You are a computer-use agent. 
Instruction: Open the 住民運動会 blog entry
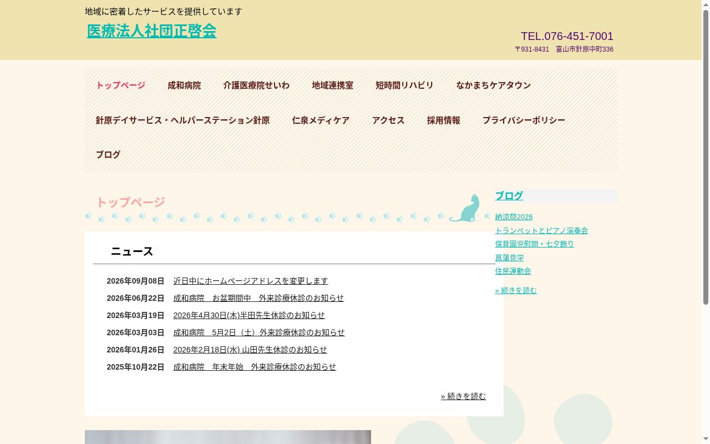pos(513,271)
